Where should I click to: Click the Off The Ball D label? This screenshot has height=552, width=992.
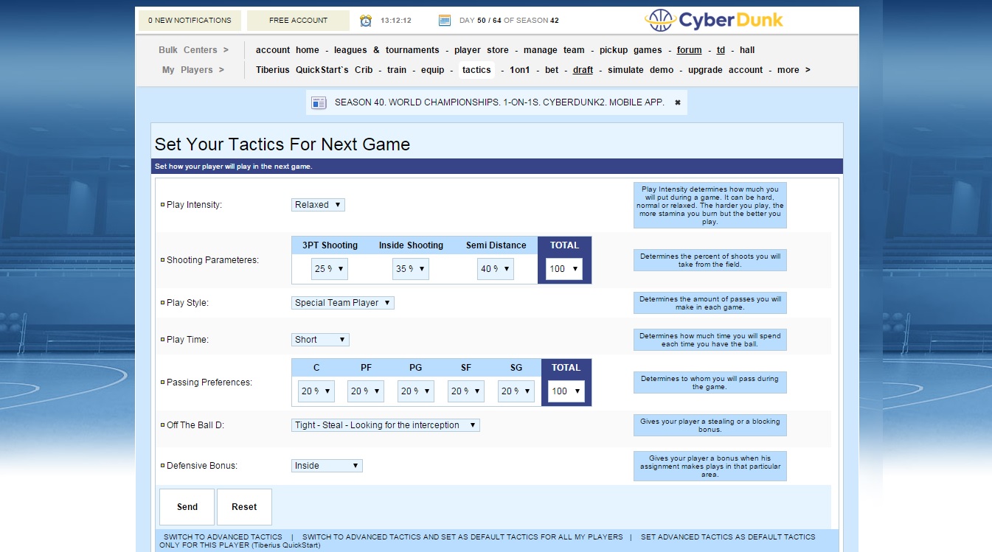coord(195,425)
